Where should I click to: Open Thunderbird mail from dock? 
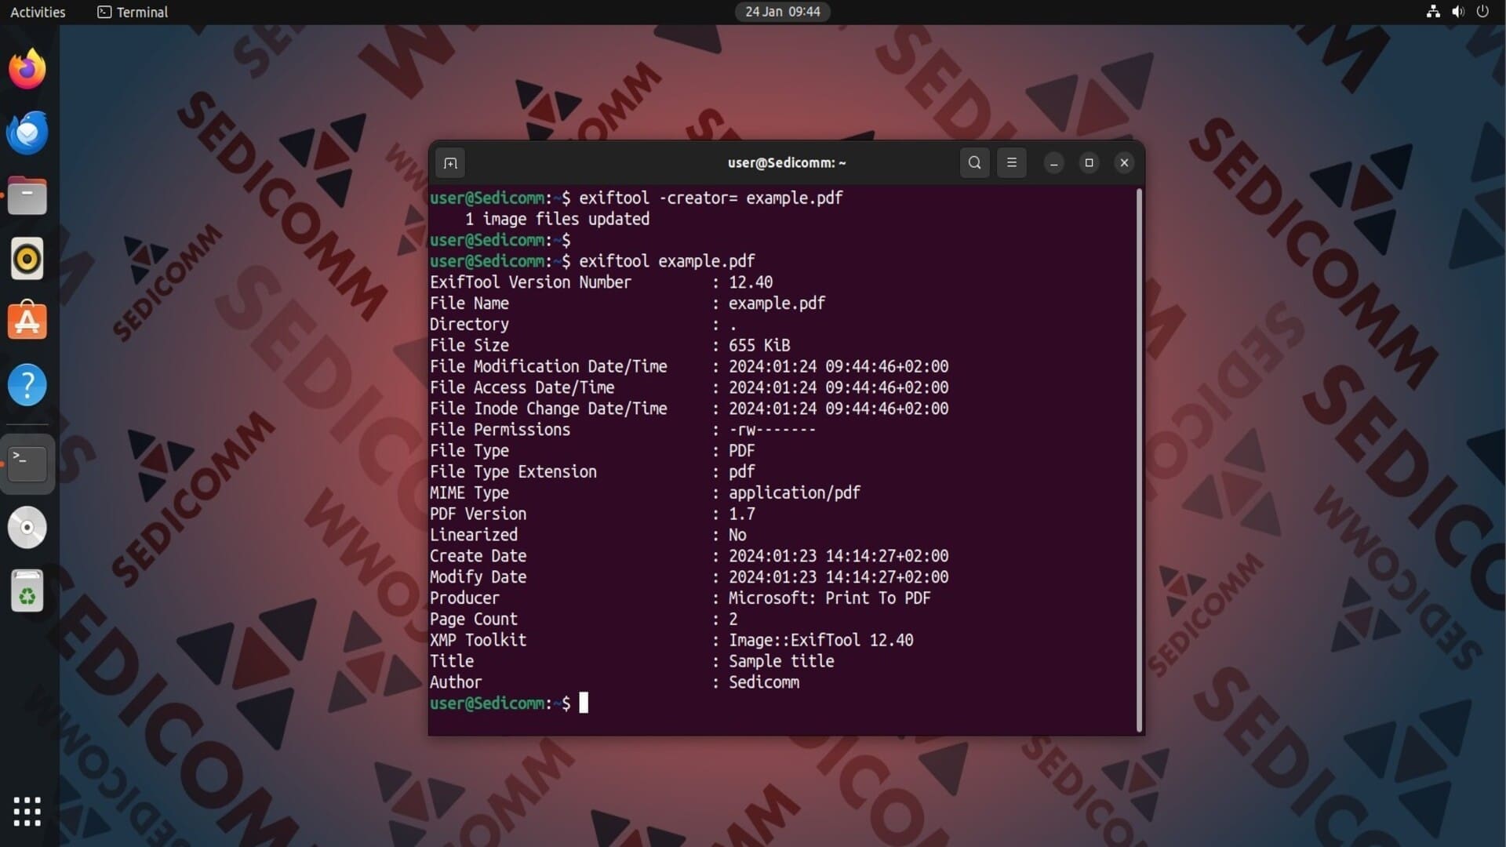click(x=27, y=133)
